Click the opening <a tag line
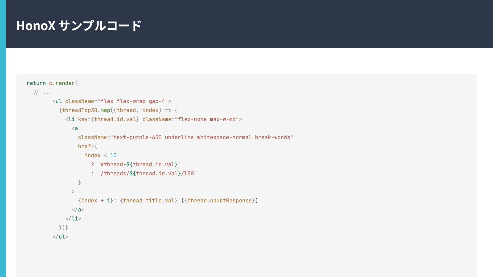 75,128
